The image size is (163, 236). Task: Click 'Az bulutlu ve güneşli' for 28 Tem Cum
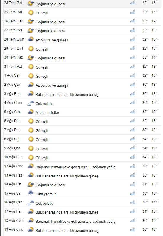52,40
